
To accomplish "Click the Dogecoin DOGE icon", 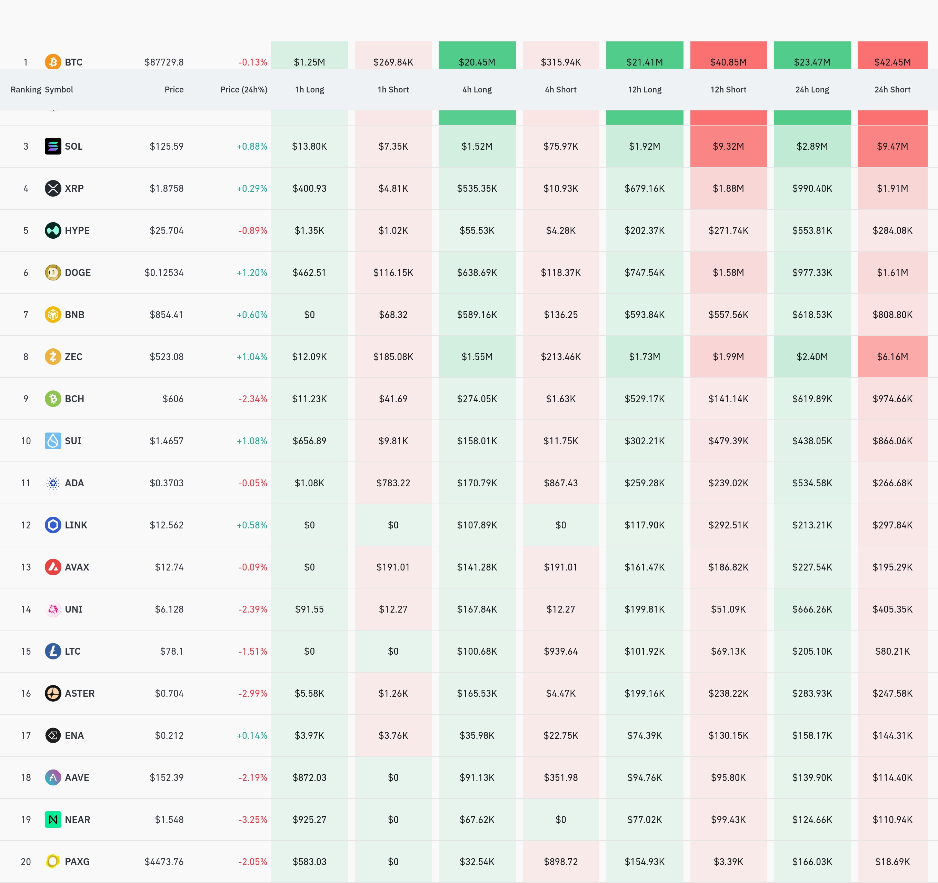I will [53, 272].
